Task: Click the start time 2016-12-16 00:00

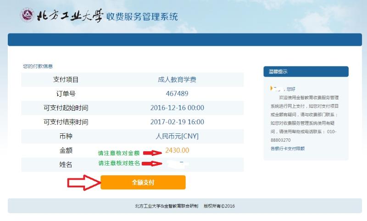Action: coord(177,108)
